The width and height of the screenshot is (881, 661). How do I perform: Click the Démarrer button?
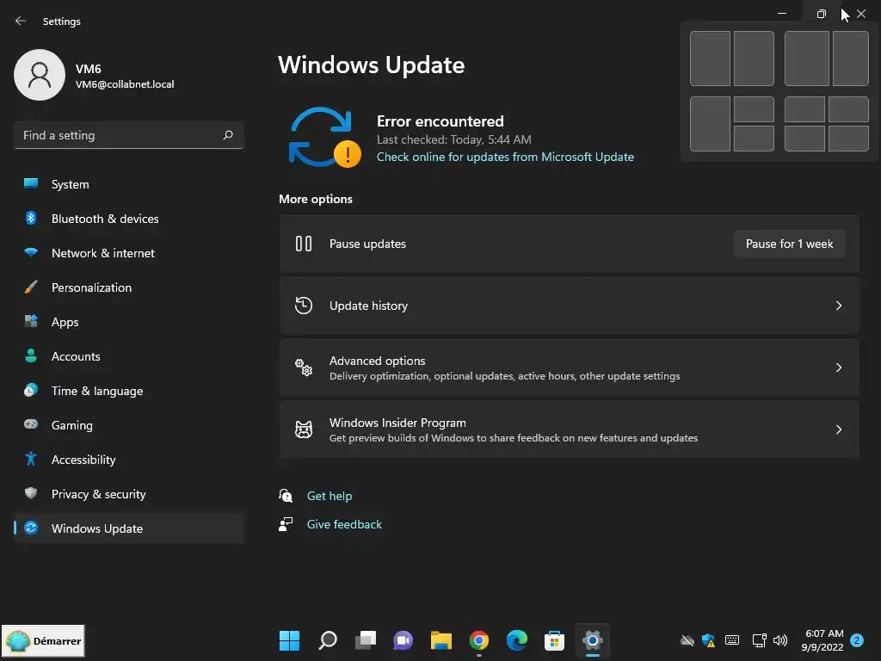pyautogui.click(x=43, y=640)
